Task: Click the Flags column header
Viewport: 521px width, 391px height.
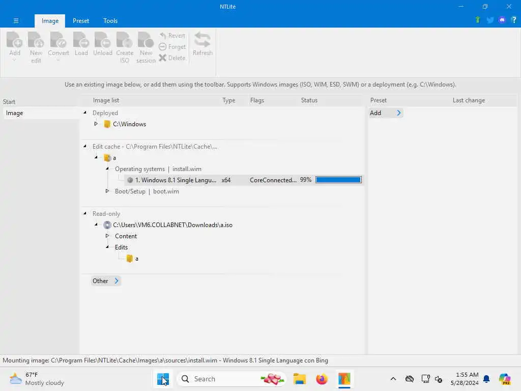Action: 257,100
